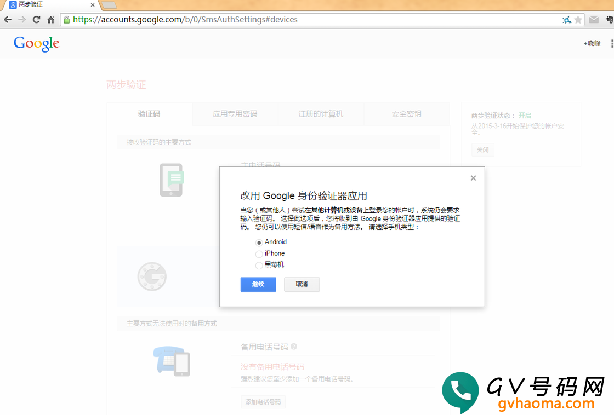Open the apps grid beside +晓峰

pos(612,43)
